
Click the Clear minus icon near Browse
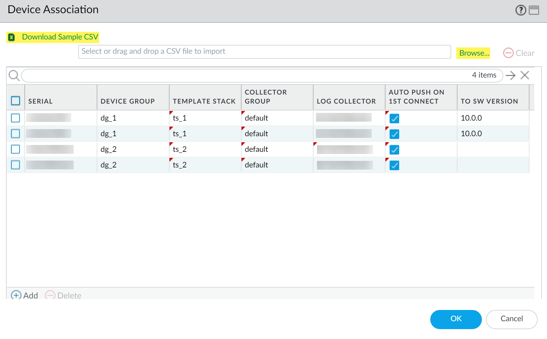pyautogui.click(x=508, y=53)
